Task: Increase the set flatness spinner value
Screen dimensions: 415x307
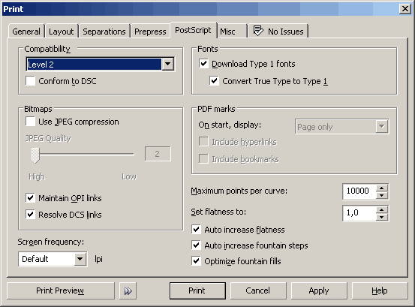Action: pyautogui.click(x=382, y=210)
